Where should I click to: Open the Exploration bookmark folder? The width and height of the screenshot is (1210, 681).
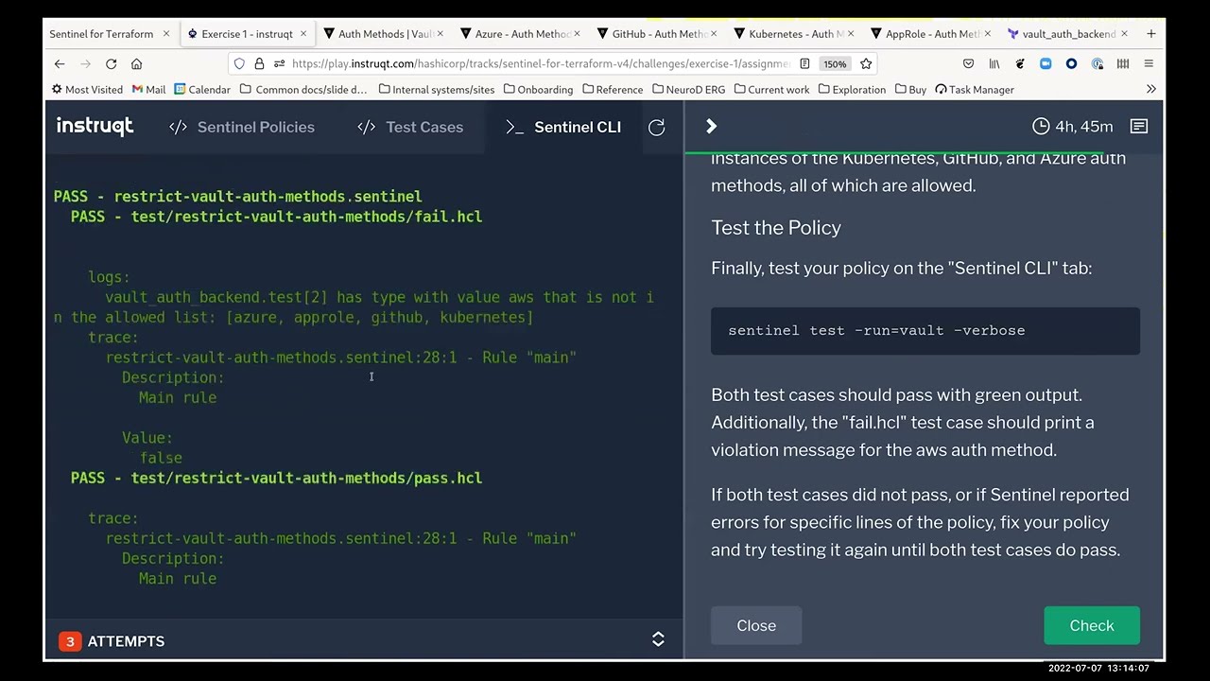tap(852, 89)
